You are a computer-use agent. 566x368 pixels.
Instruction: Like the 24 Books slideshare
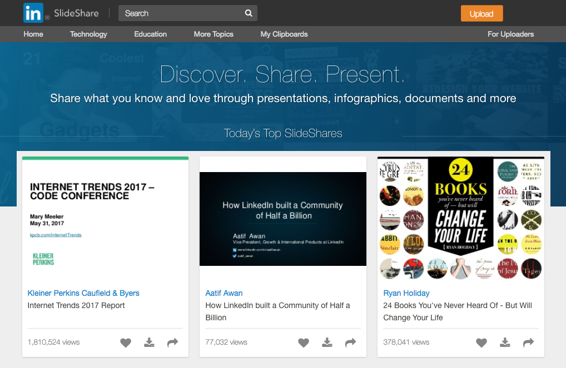(x=481, y=342)
